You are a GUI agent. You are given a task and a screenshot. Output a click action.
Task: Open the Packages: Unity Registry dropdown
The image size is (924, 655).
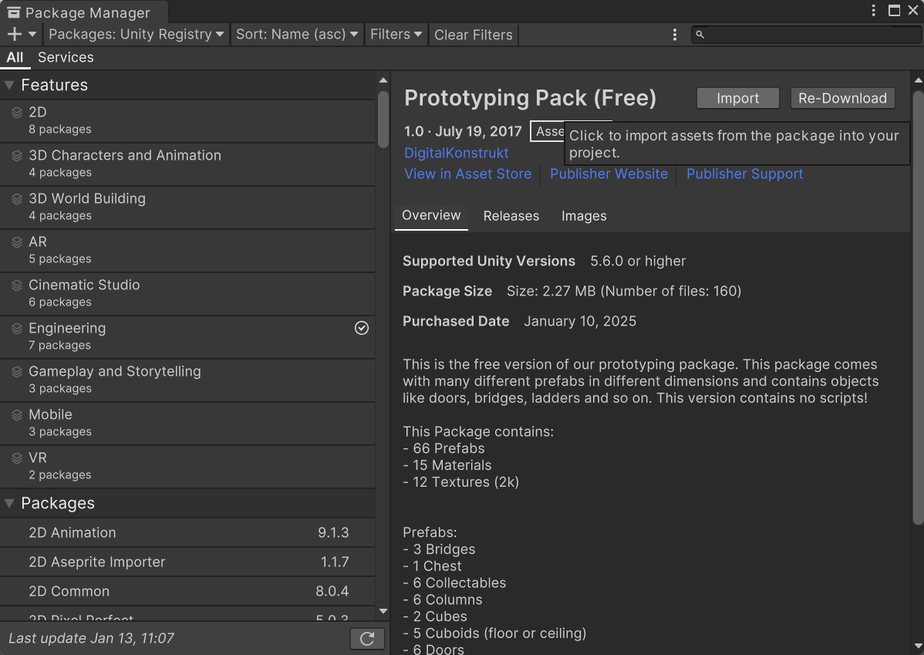137,35
